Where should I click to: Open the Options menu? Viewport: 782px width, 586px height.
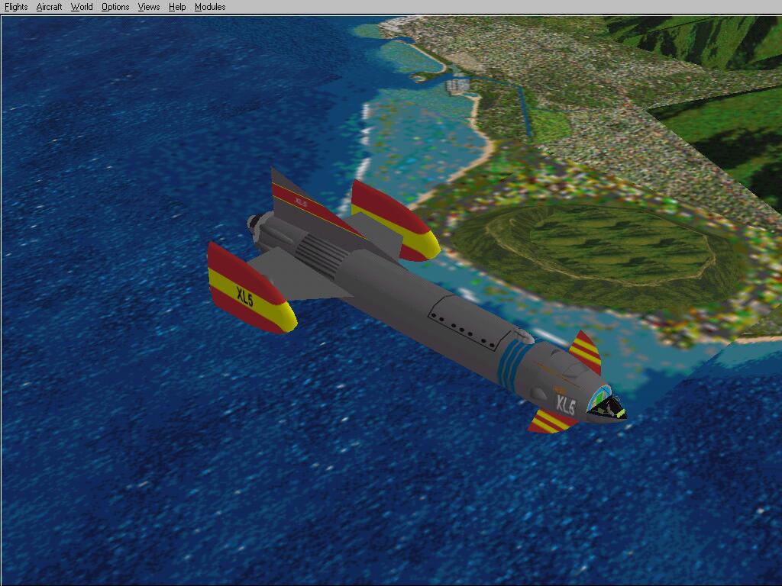click(x=115, y=7)
